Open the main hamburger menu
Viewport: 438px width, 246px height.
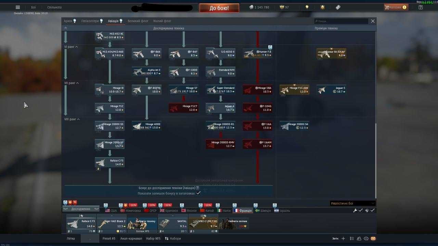(x=18, y=7)
